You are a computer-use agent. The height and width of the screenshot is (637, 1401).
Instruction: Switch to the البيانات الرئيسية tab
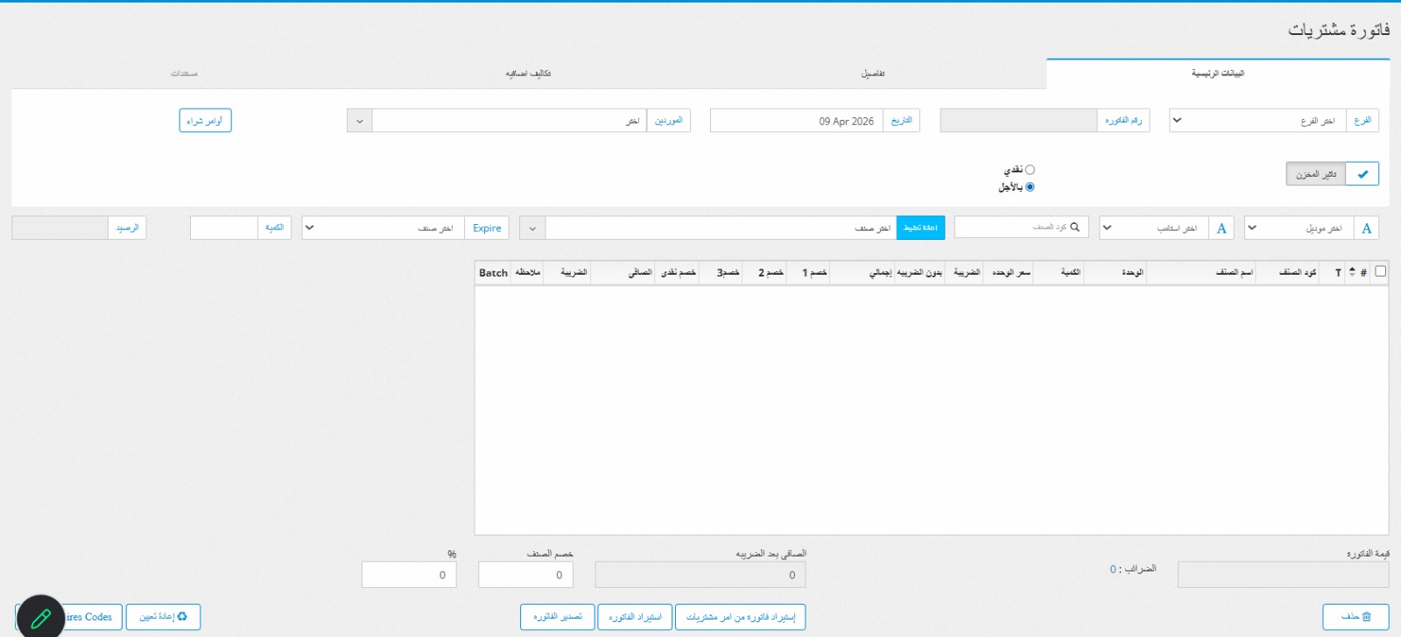[1218, 73]
